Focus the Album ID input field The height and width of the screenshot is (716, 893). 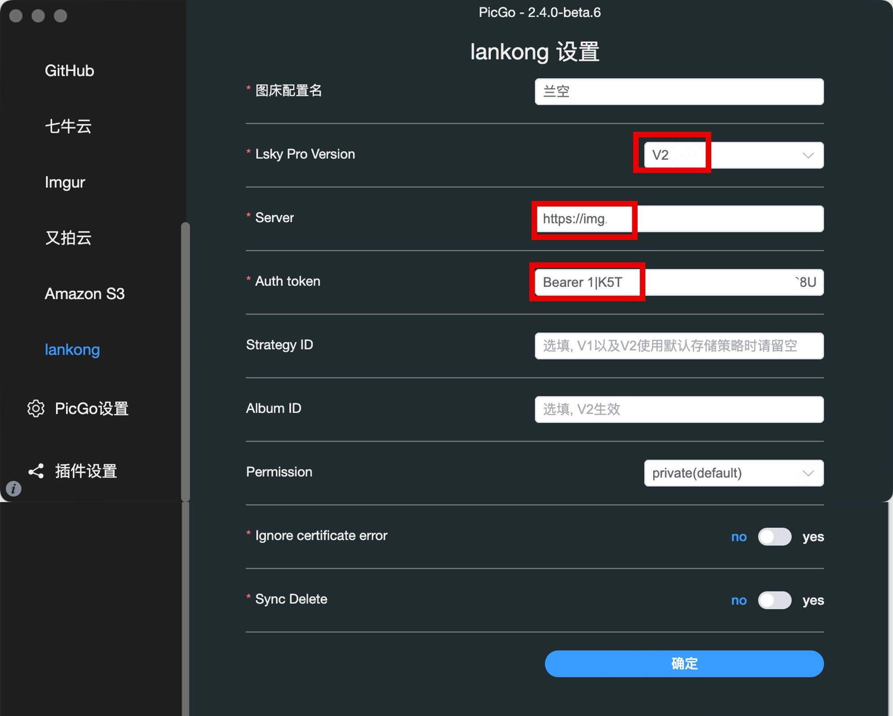click(x=679, y=410)
